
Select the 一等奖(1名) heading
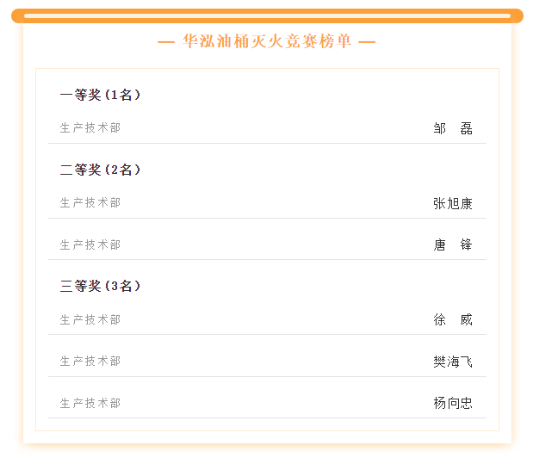[x=100, y=95]
